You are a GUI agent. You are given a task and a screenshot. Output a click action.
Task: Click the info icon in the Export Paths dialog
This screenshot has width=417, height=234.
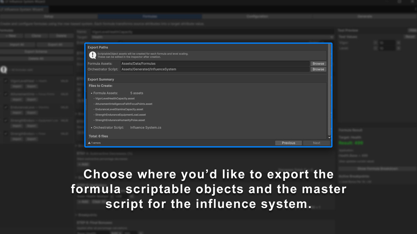(x=92, y=55)
